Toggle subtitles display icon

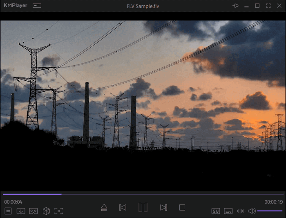click(x=228, y=211)
